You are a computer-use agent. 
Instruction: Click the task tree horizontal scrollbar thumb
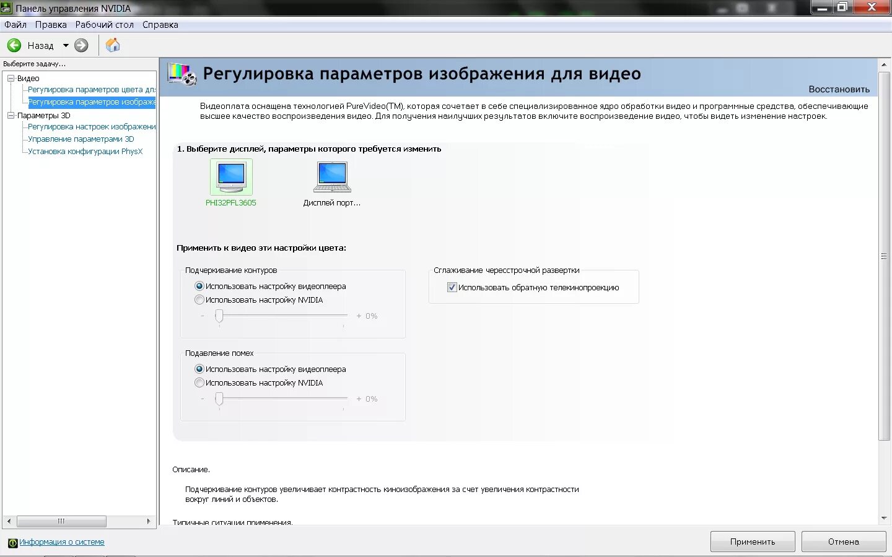pos(61,521)
